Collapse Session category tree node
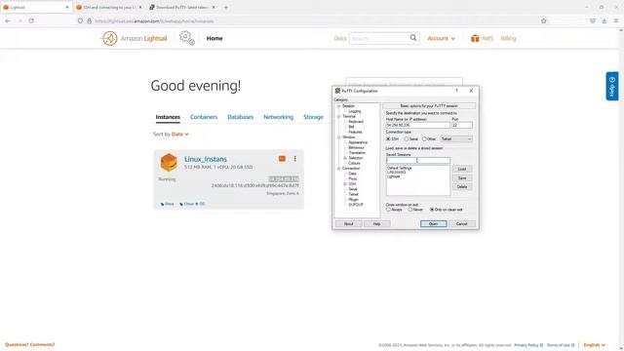624x351 pixels. [x=338, y=106]
